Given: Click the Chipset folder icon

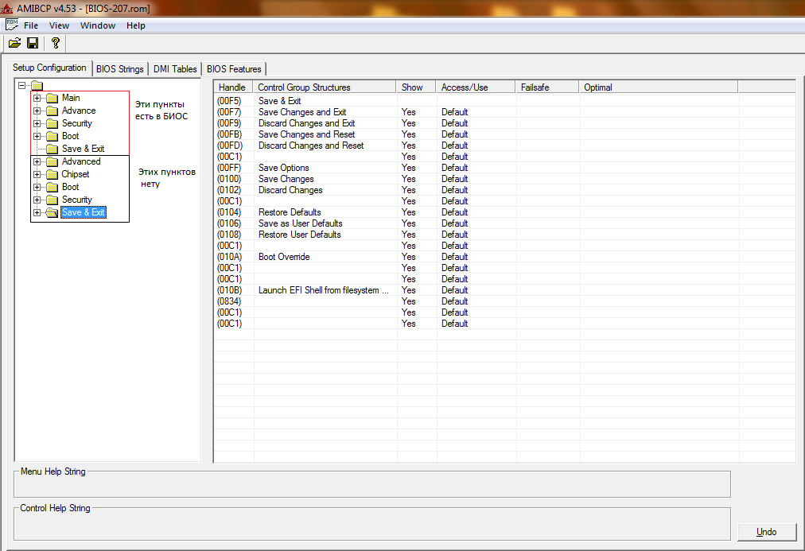Looking at the screenshot, I should [x=52, y=174].
